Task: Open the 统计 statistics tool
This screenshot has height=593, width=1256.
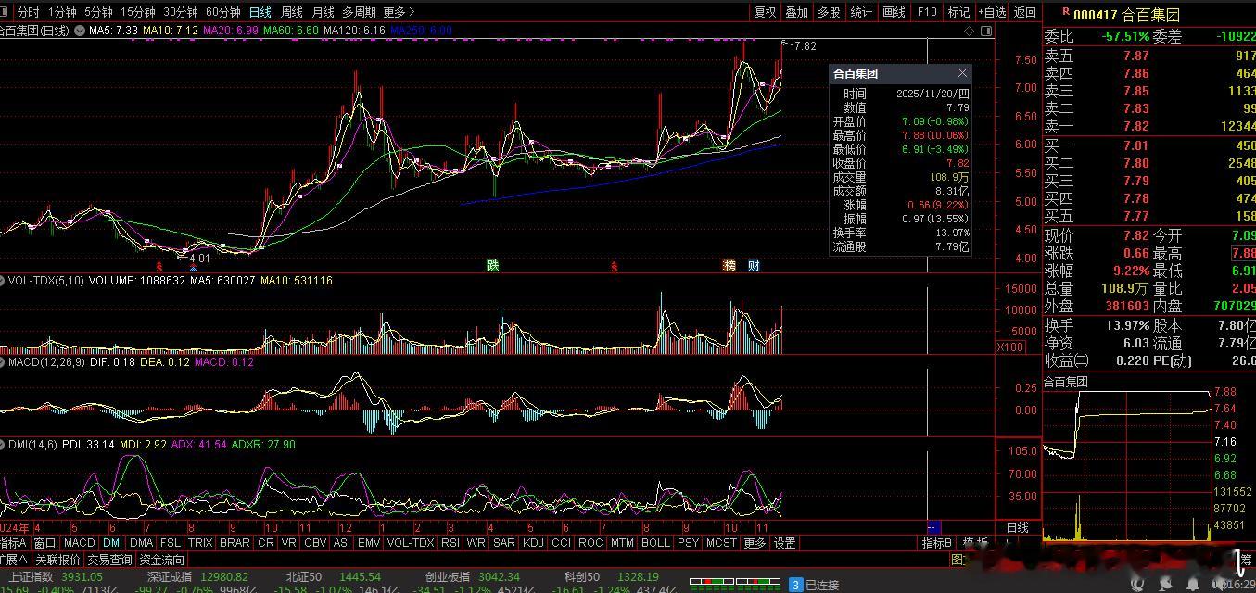Action: tap(862, 12)
